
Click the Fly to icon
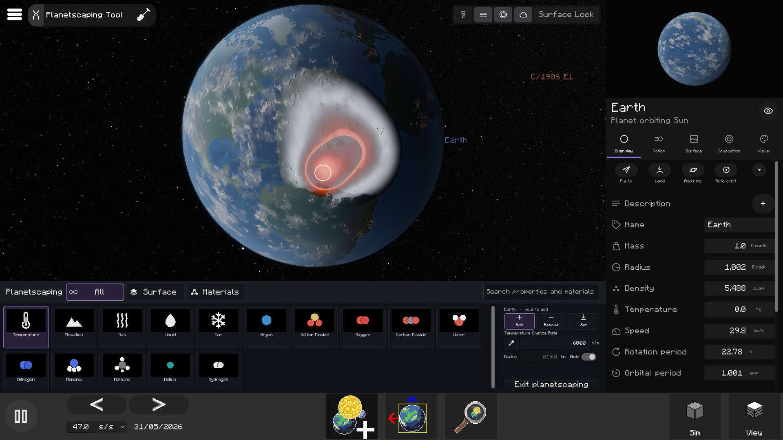[x=626, y=170]
